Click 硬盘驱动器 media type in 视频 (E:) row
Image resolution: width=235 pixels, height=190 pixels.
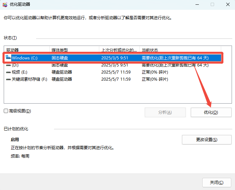coord(62,72)
